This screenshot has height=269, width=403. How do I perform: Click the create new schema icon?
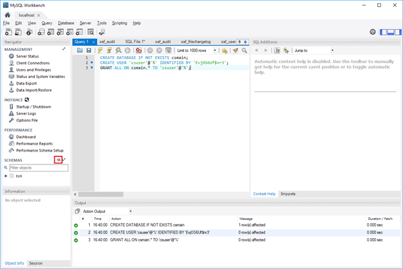41,32
